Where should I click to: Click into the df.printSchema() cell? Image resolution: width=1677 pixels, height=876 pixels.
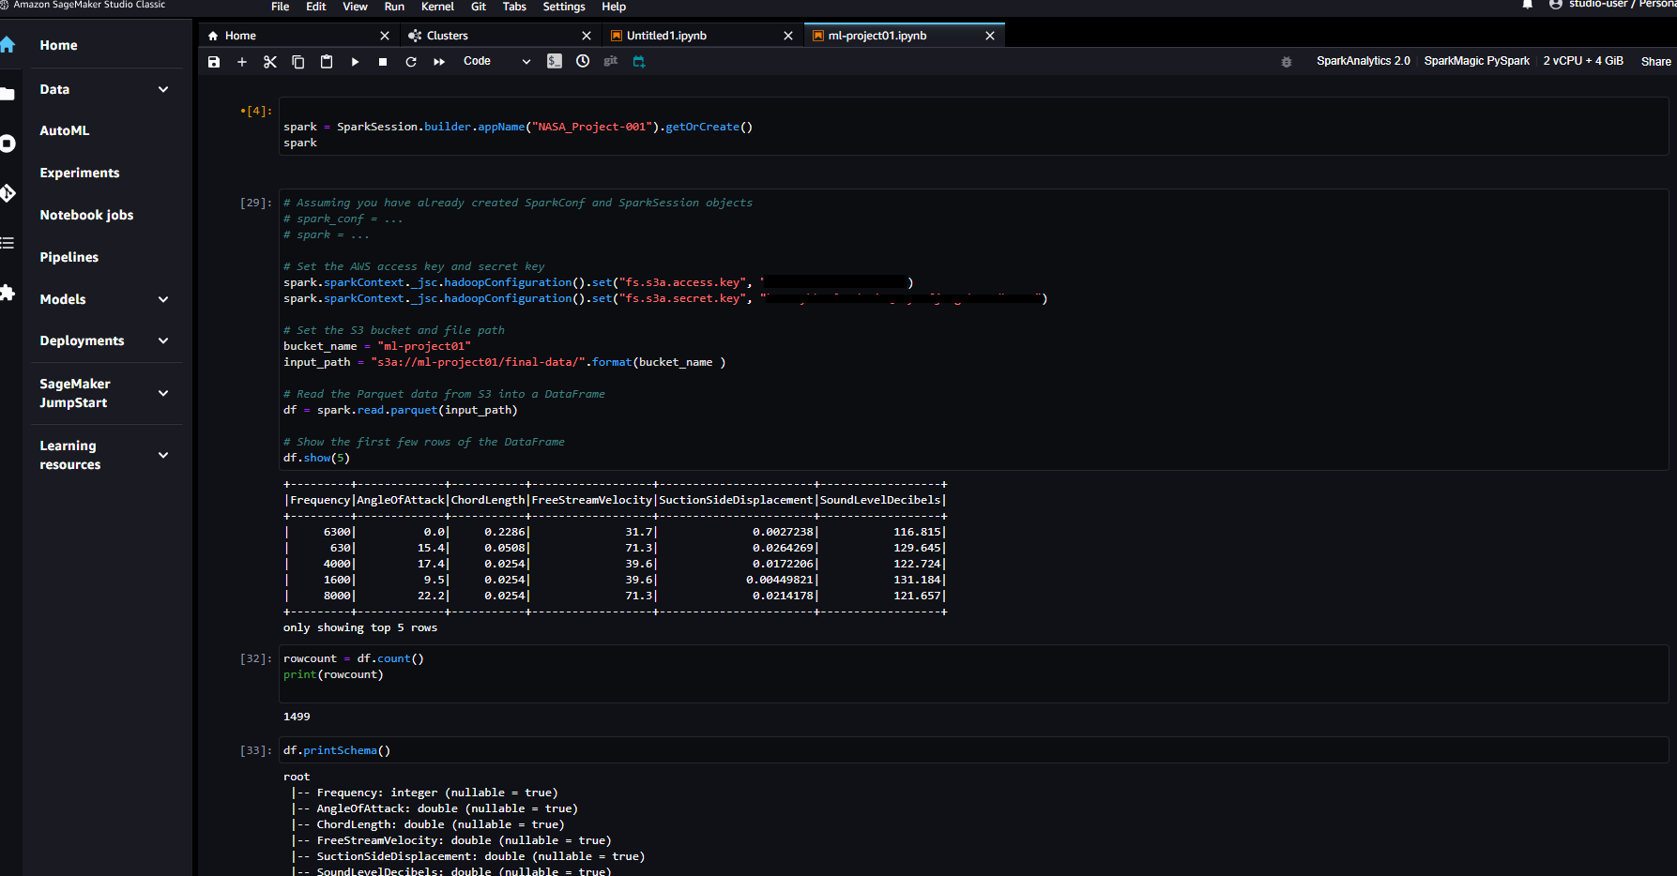pos(973,750)
